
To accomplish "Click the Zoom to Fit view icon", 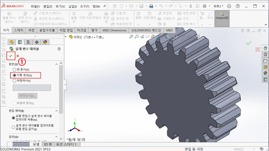I will click(x=131, y=37).
